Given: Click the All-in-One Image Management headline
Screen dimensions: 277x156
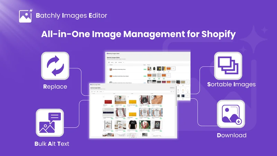Looking at the screenshot, I should pyautogui.click(x=138, y=34).
